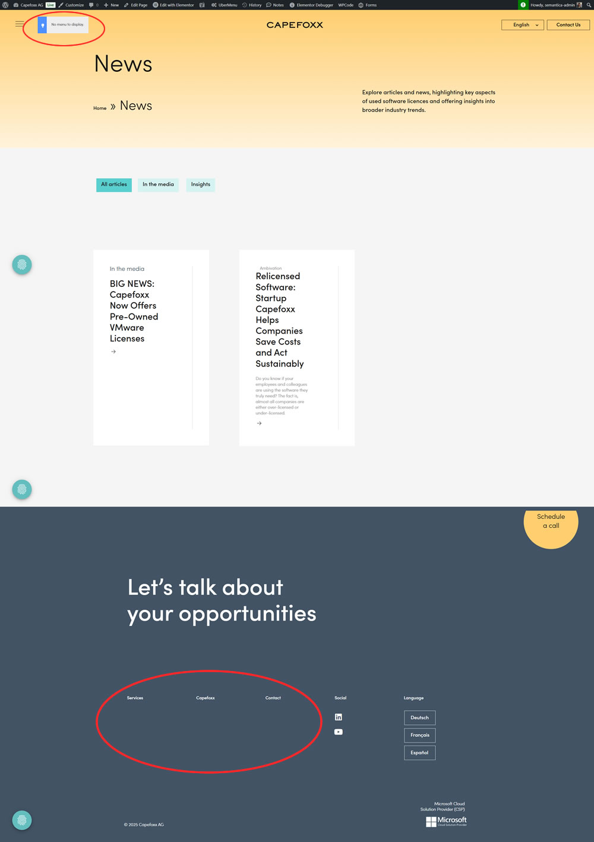Open the hamburger menu icon

[20, 24]
